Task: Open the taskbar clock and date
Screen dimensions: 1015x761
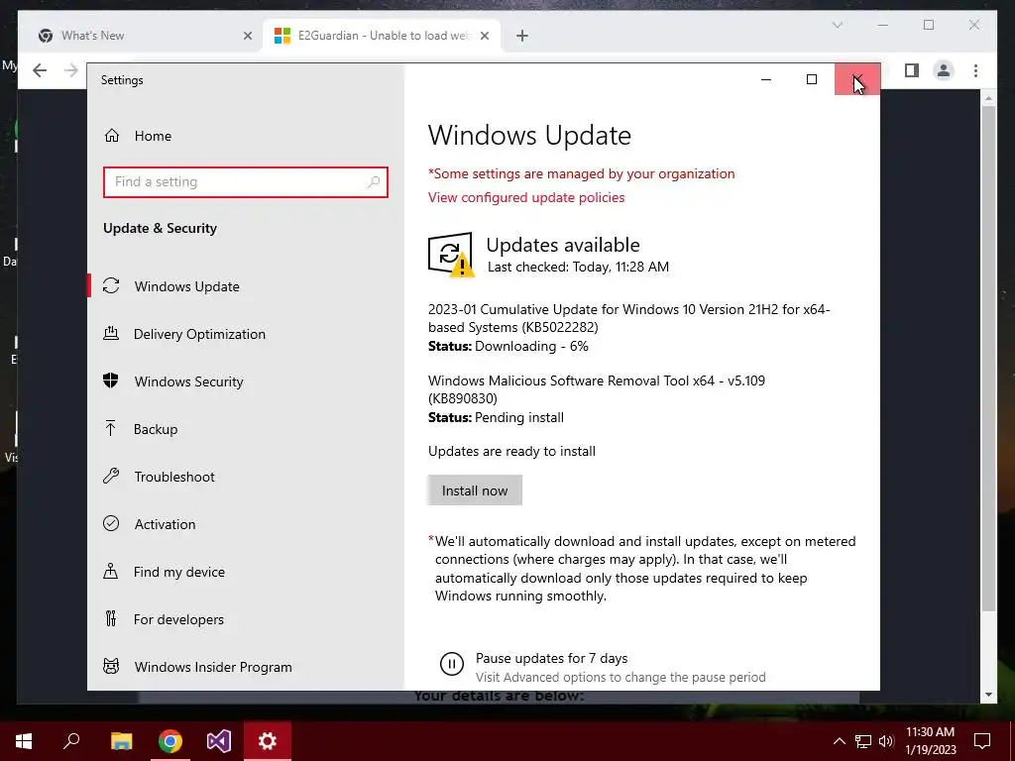Action: pyautogui.click(x=930, y=741)
